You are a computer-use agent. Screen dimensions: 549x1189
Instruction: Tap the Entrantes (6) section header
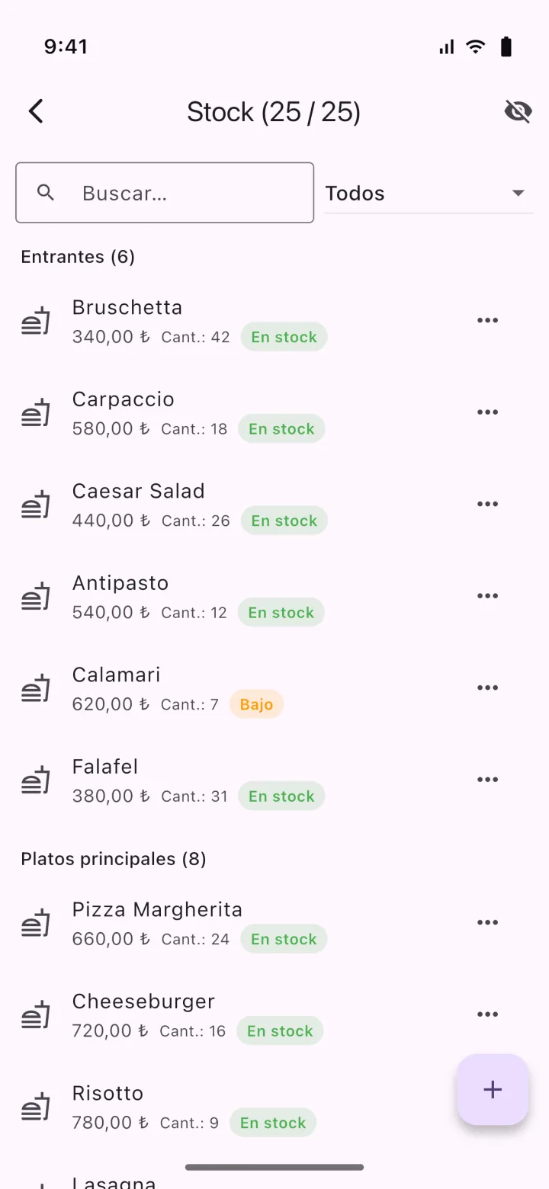tap(78, 257)
